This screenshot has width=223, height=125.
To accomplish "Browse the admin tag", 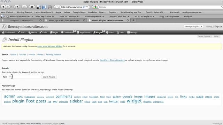I will point(10,97).
